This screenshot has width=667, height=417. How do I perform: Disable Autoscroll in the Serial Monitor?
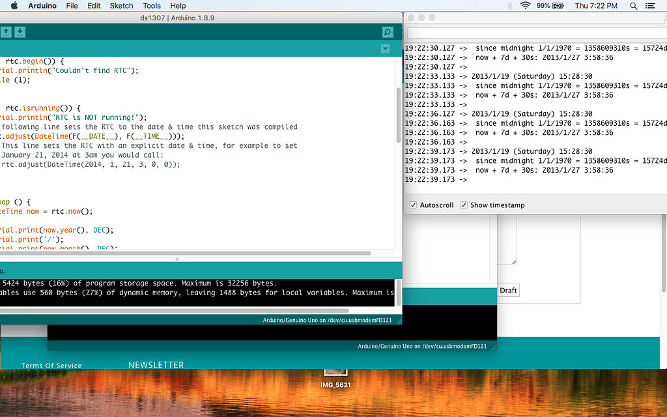[x=413, y=205]
